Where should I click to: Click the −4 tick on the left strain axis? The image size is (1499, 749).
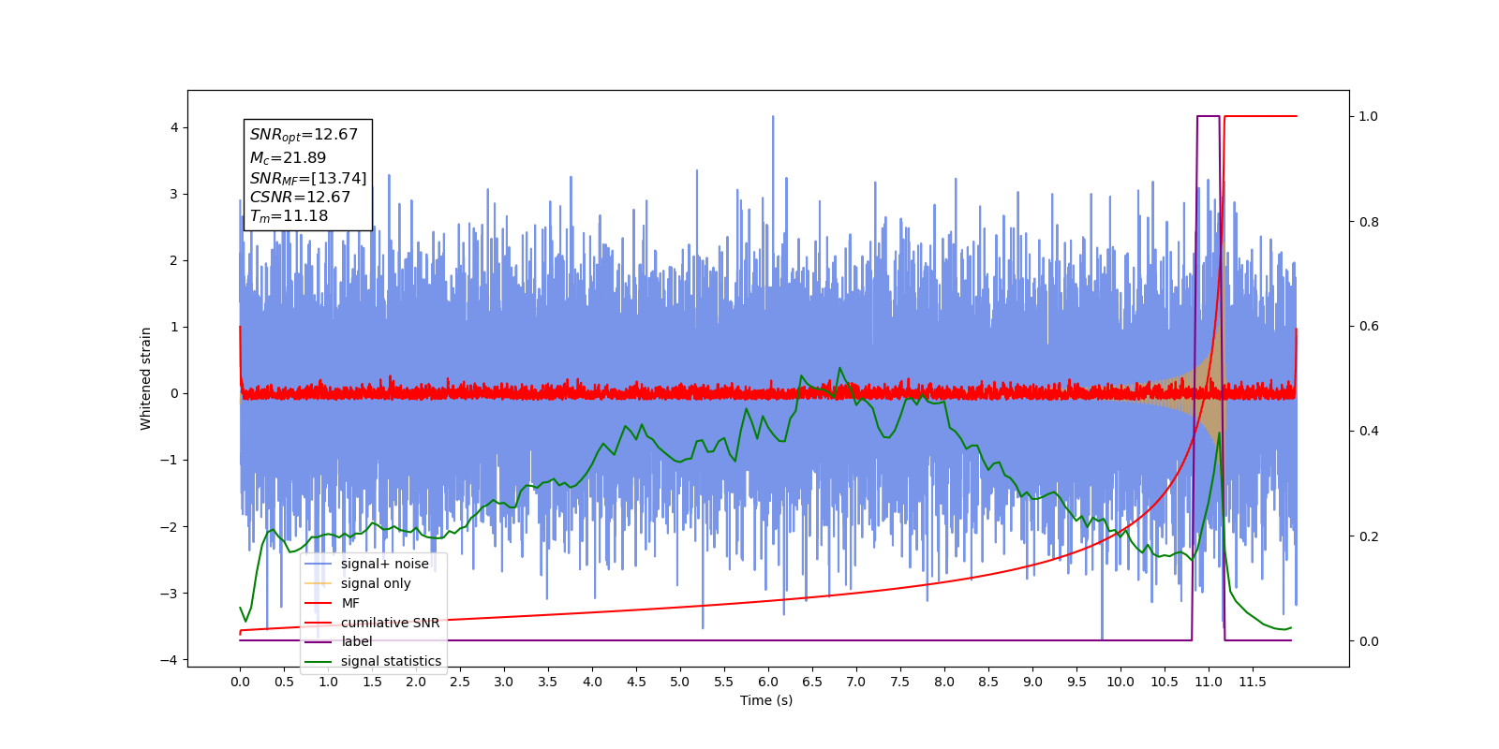coord(169,660)
